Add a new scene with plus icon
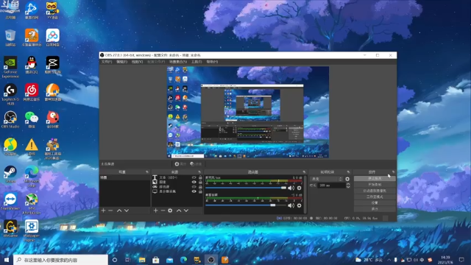Image resolution: width=471 pixels, height=265 pixels. click(103, 211)
